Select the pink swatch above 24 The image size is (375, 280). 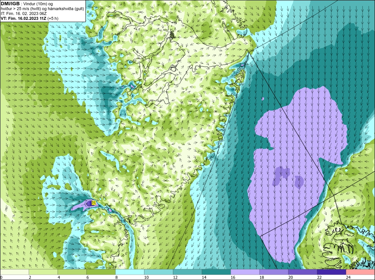click(360, 272)
